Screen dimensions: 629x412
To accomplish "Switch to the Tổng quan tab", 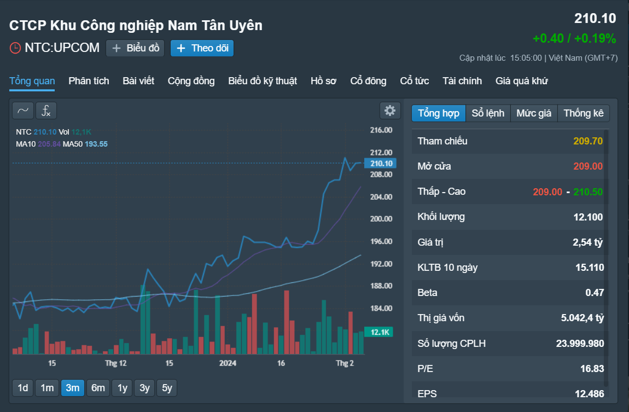I will click(x=32, y=81).
